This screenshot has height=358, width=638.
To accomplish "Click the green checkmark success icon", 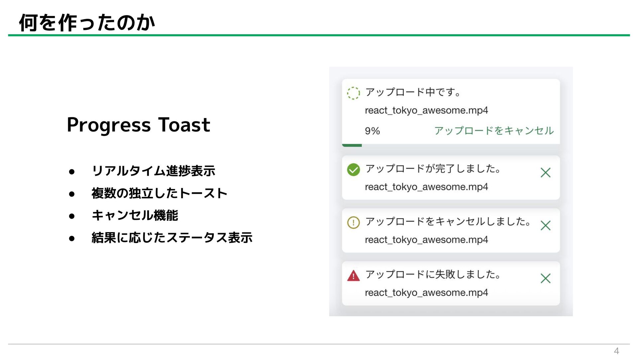I will coord(353,170).
